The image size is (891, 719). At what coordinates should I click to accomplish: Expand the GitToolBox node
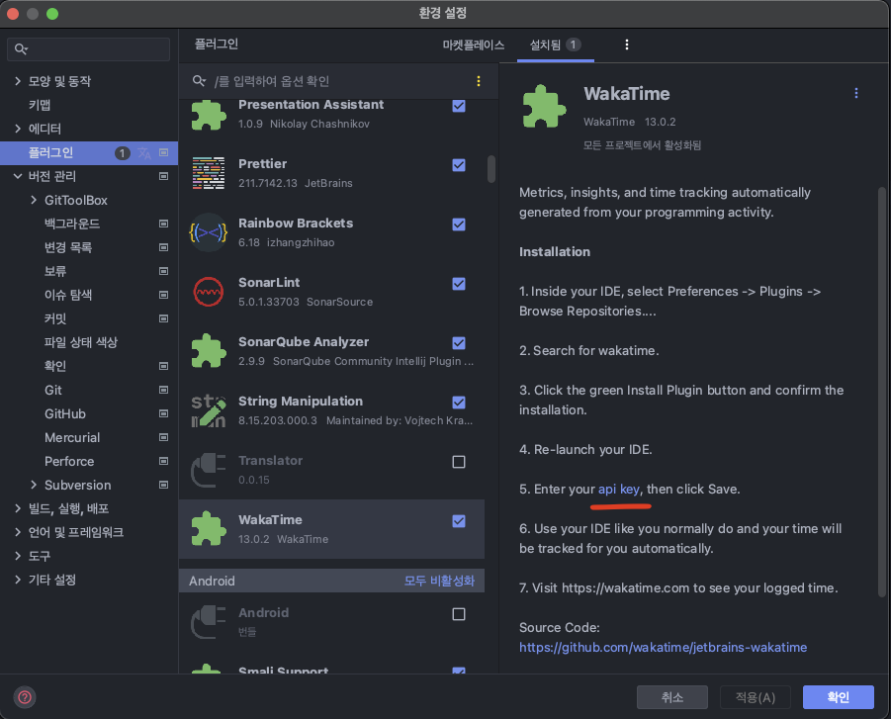click(34, 200)
